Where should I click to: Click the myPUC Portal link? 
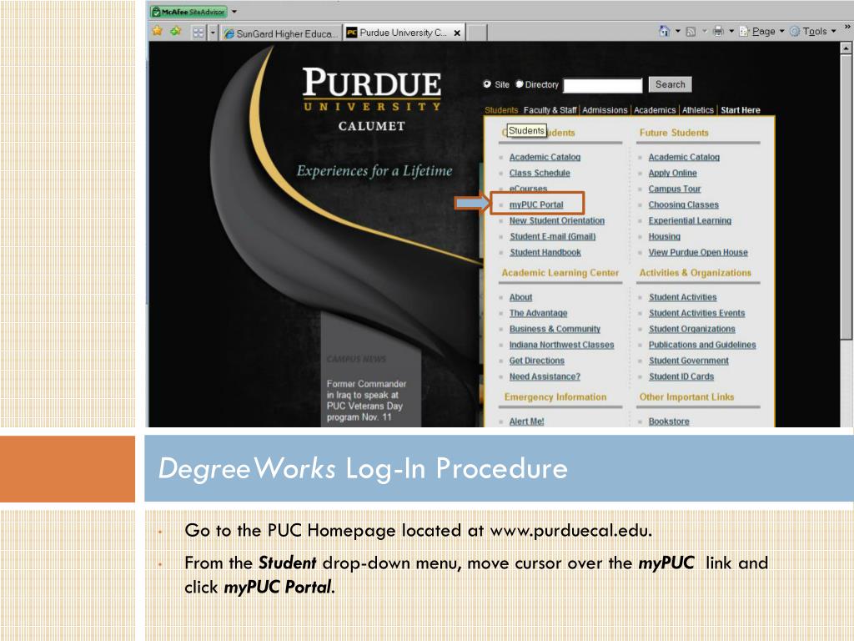536,204
